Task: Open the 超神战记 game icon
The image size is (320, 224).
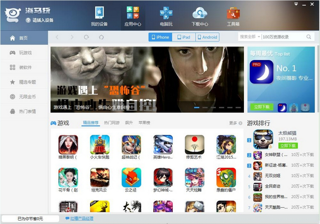Action: [x=131, y=144]
